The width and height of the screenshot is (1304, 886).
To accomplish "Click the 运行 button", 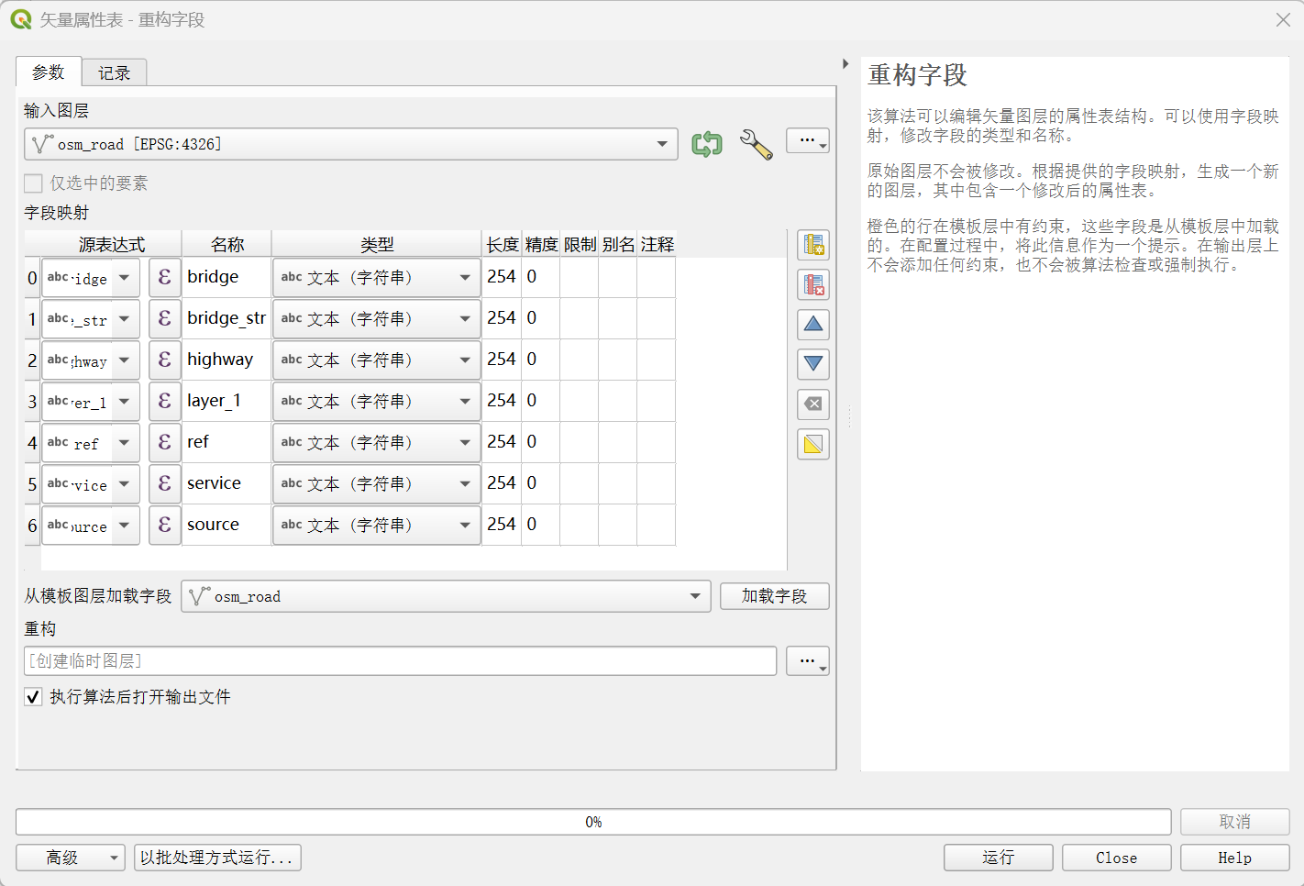I will 999,858.
